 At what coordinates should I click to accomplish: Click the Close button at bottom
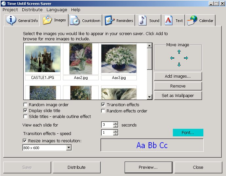198,167
